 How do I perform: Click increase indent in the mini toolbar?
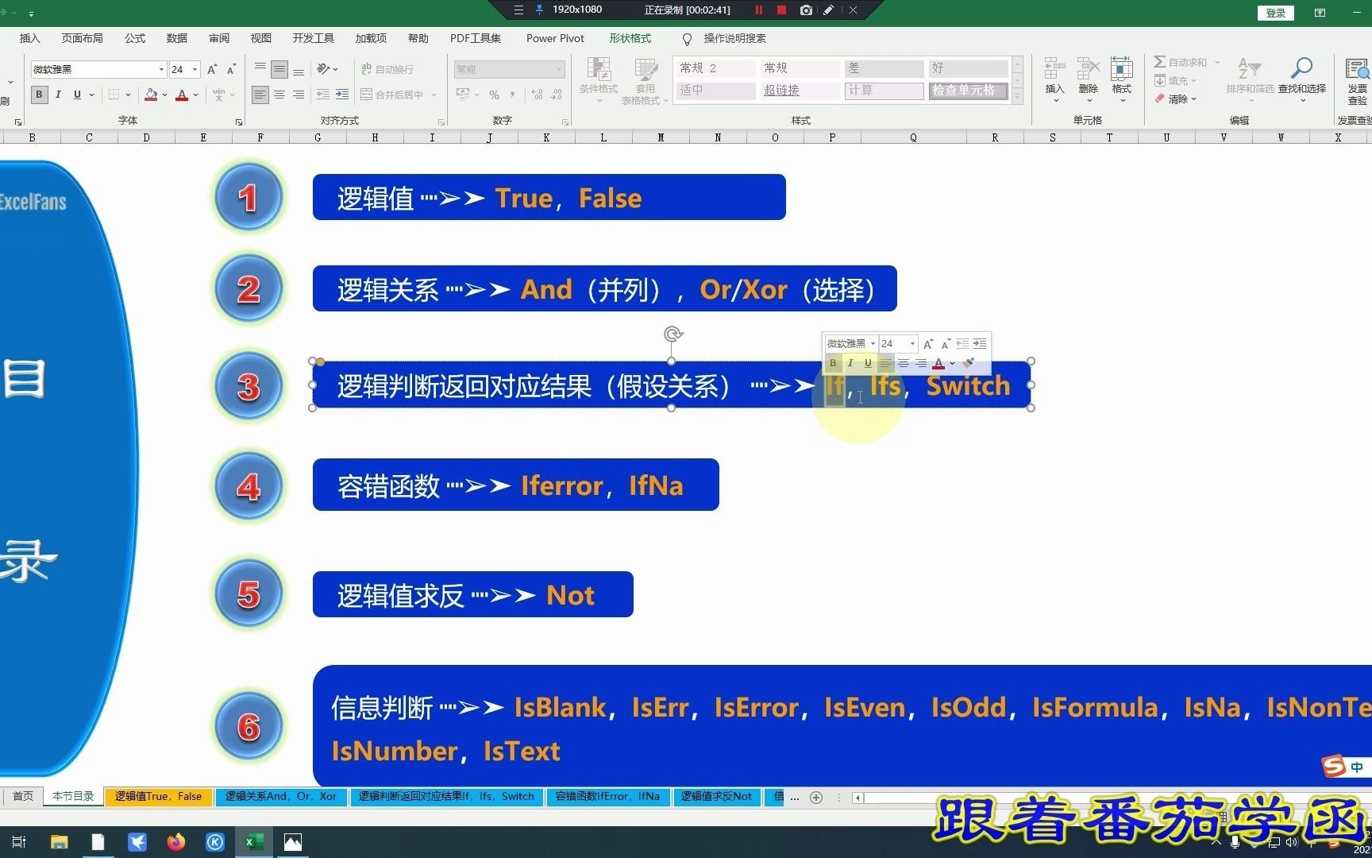(980, 344)
